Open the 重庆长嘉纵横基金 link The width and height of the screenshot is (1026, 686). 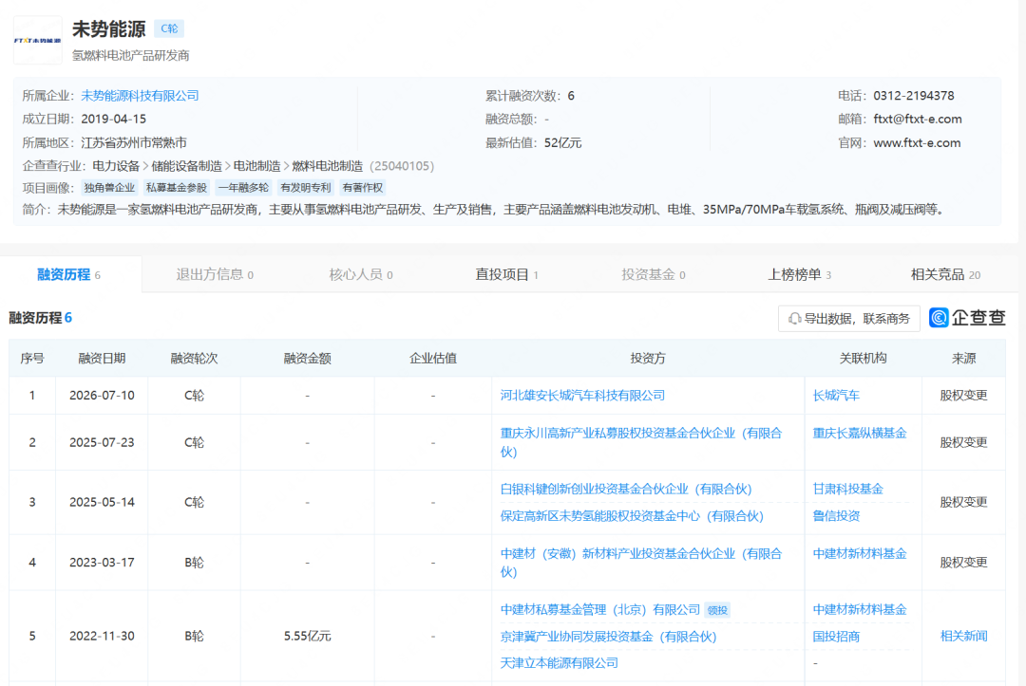click(859, 434)
